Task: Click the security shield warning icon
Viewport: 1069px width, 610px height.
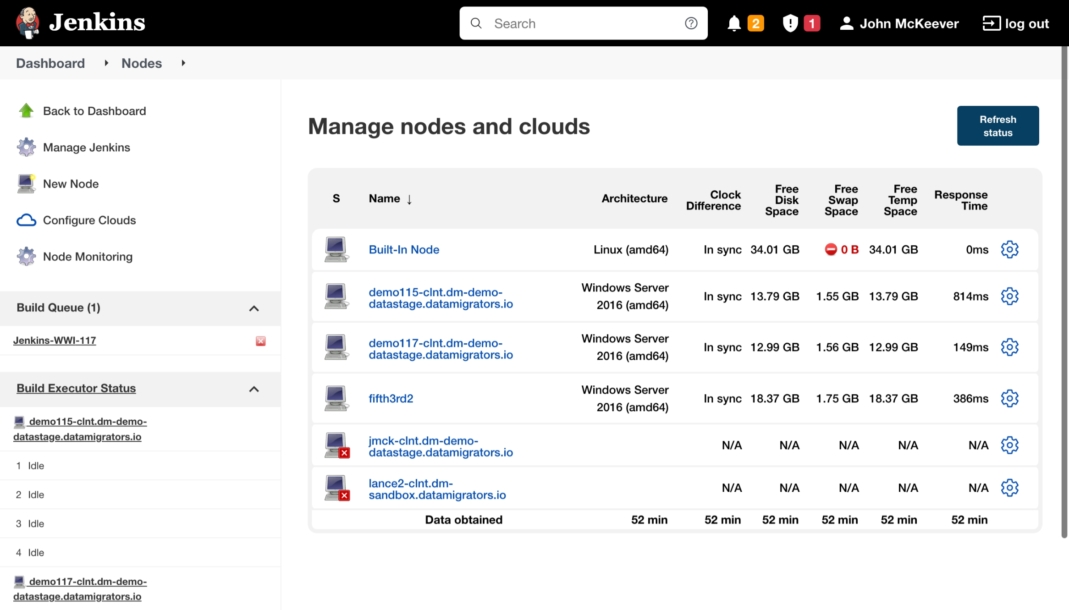Action: [x=790, y=23]
